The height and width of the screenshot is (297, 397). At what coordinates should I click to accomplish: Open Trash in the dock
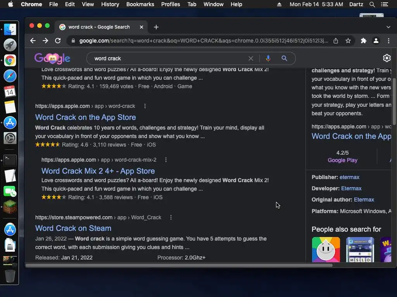click(10, 276)
